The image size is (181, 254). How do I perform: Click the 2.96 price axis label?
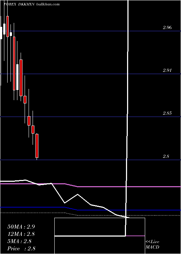pyautogui.click(x=167, y=28)
